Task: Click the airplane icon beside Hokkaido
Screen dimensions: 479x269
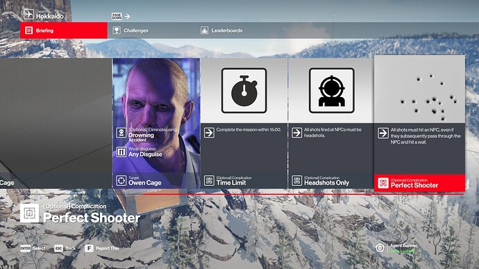Action: (x=28, y=15)
